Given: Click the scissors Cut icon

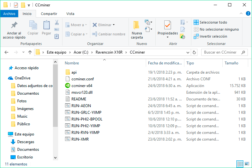Looking at the screenshot, I should coord(57,22).
